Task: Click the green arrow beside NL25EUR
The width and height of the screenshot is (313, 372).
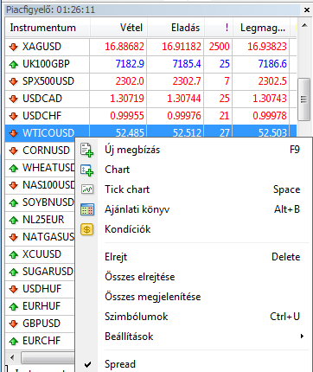Action: [14, 220]
